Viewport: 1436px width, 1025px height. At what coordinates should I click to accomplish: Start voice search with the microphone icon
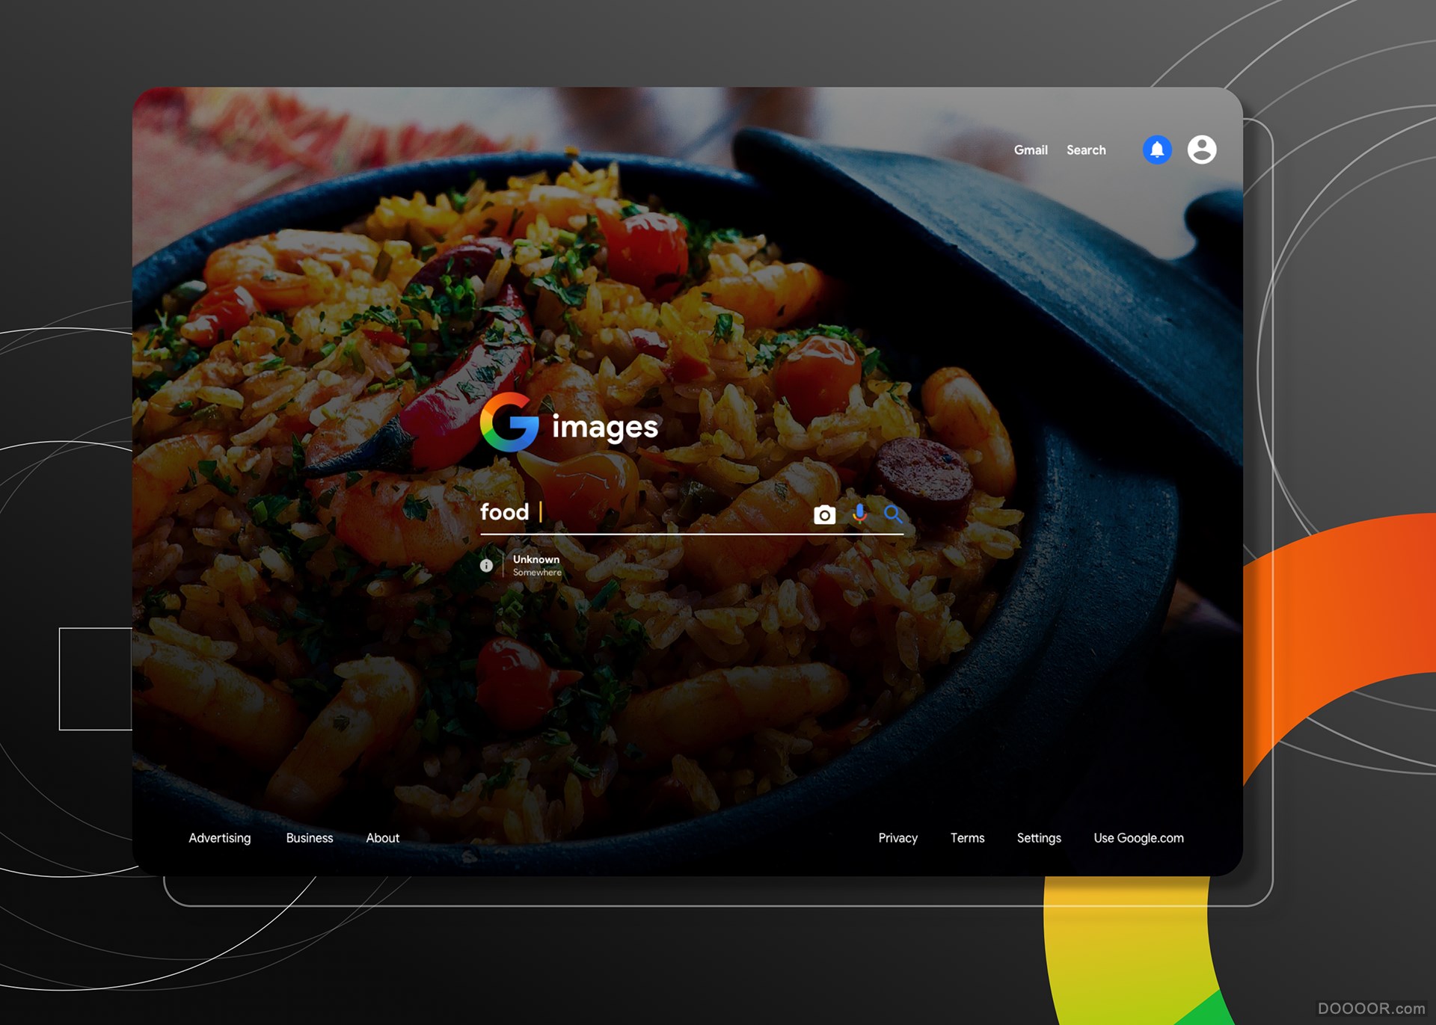pos(860,514)
